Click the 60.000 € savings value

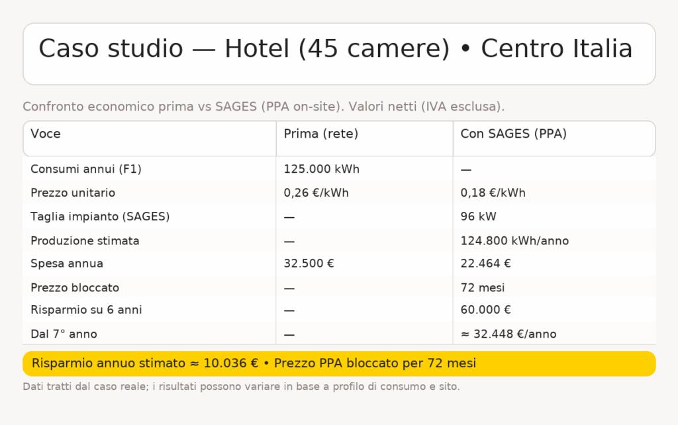486,310
